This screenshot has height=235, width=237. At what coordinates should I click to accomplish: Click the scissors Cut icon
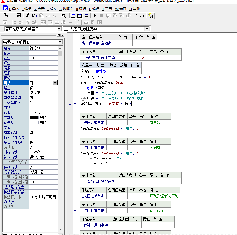tap(28, 15)
